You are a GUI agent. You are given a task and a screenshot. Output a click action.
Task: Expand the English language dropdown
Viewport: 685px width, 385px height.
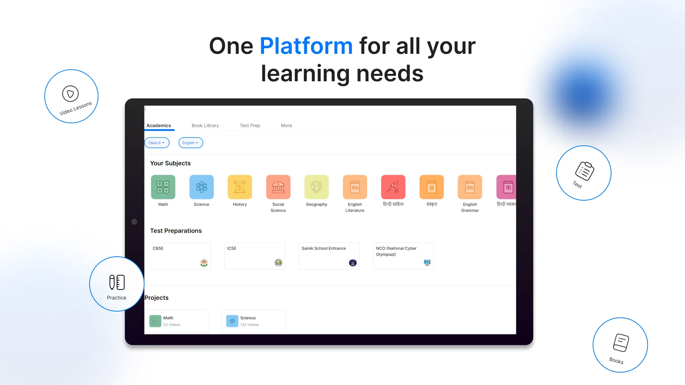190,142
